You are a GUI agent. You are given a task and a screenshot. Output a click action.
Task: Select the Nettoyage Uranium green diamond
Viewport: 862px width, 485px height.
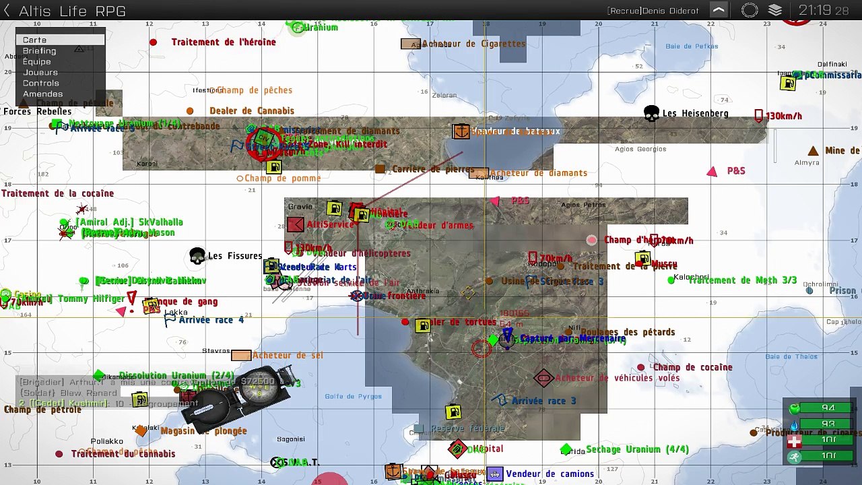[56, 124]
